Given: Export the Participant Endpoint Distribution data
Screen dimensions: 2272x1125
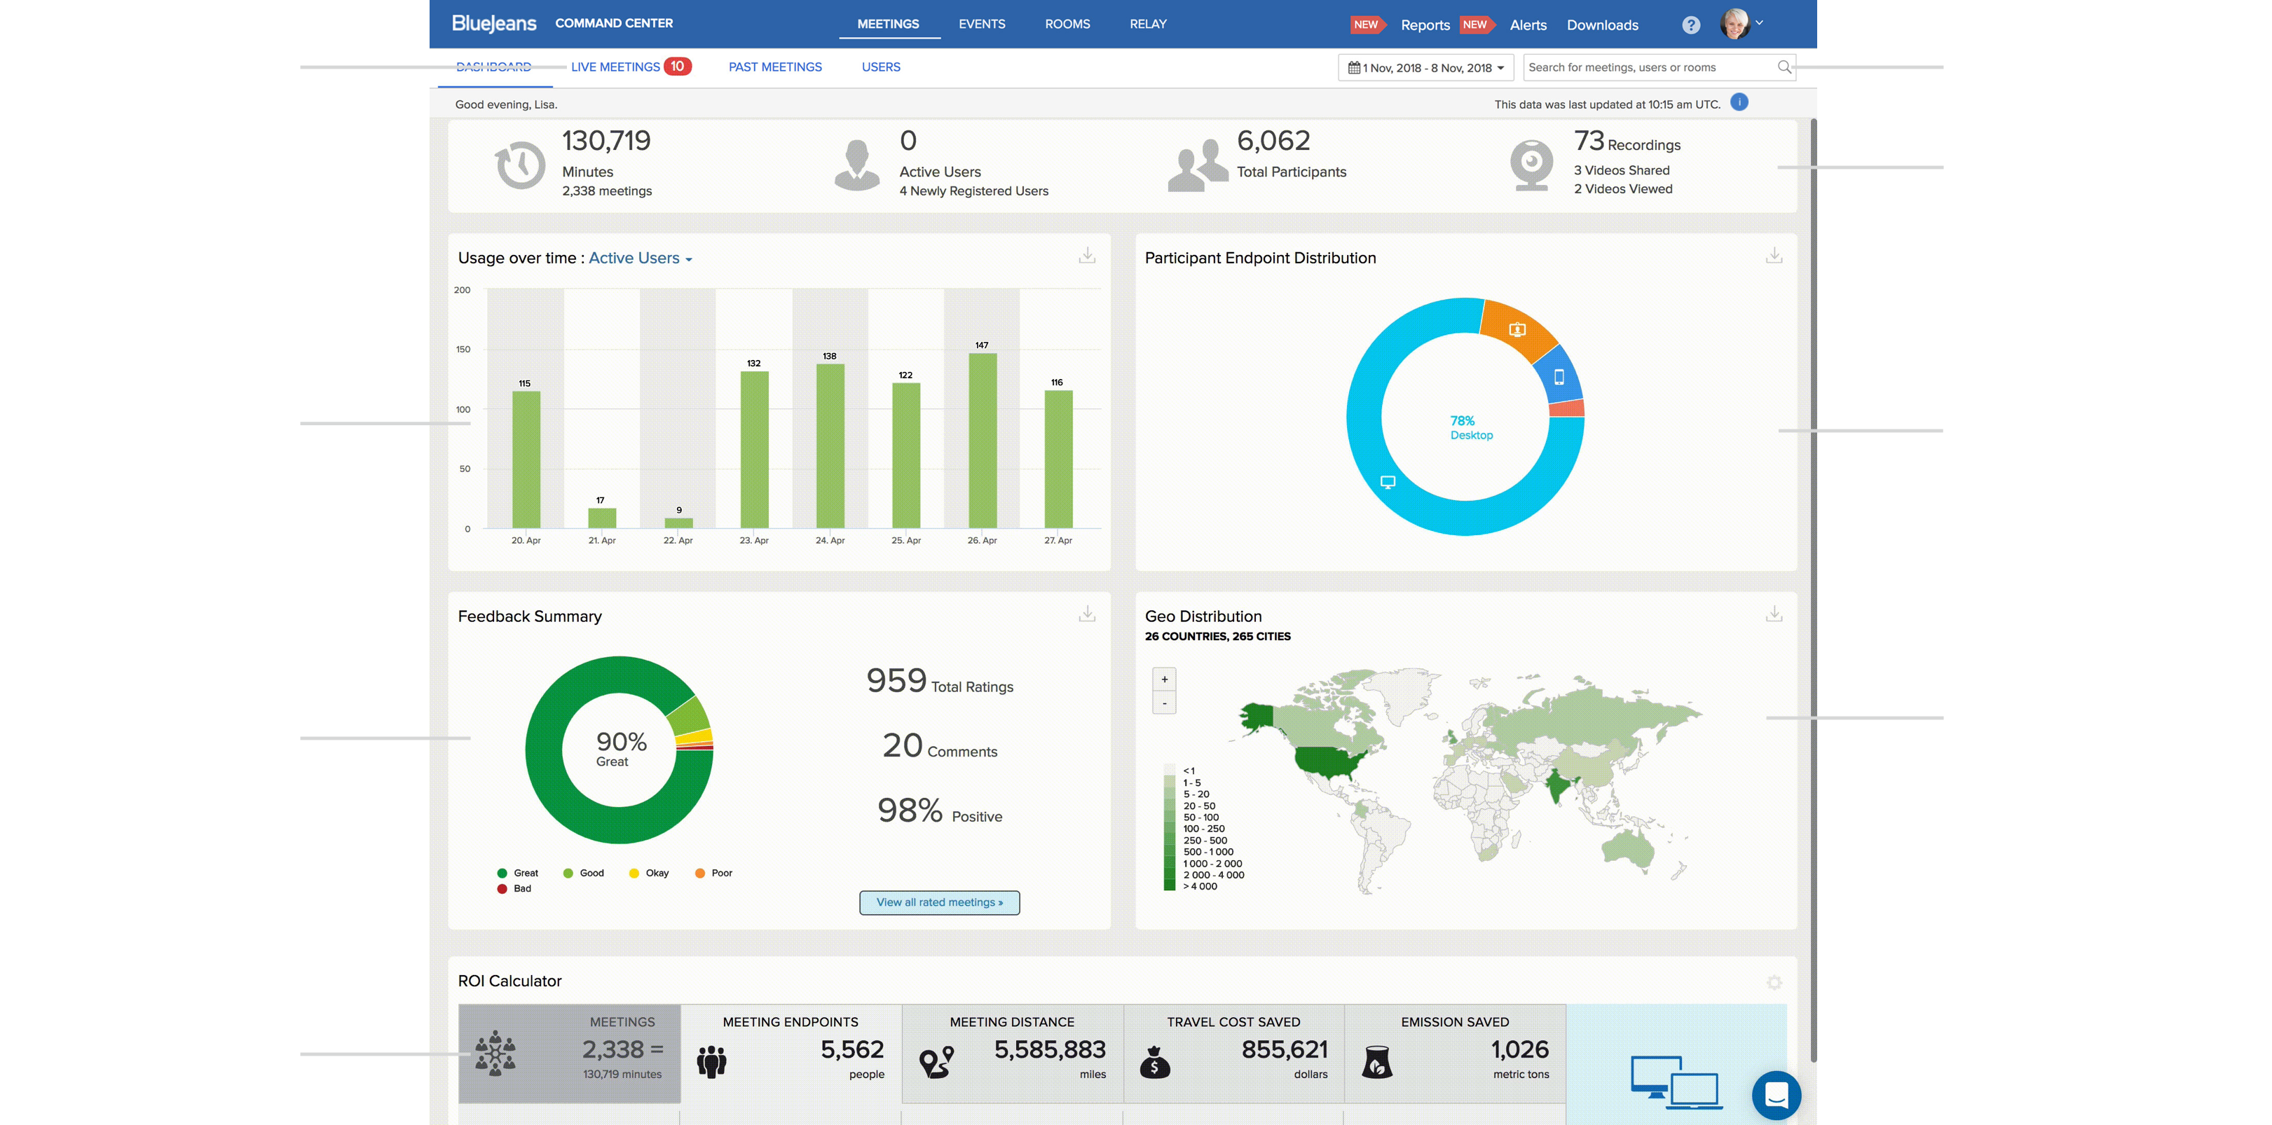Looking at the screenshot, I should click(1773, 256).
